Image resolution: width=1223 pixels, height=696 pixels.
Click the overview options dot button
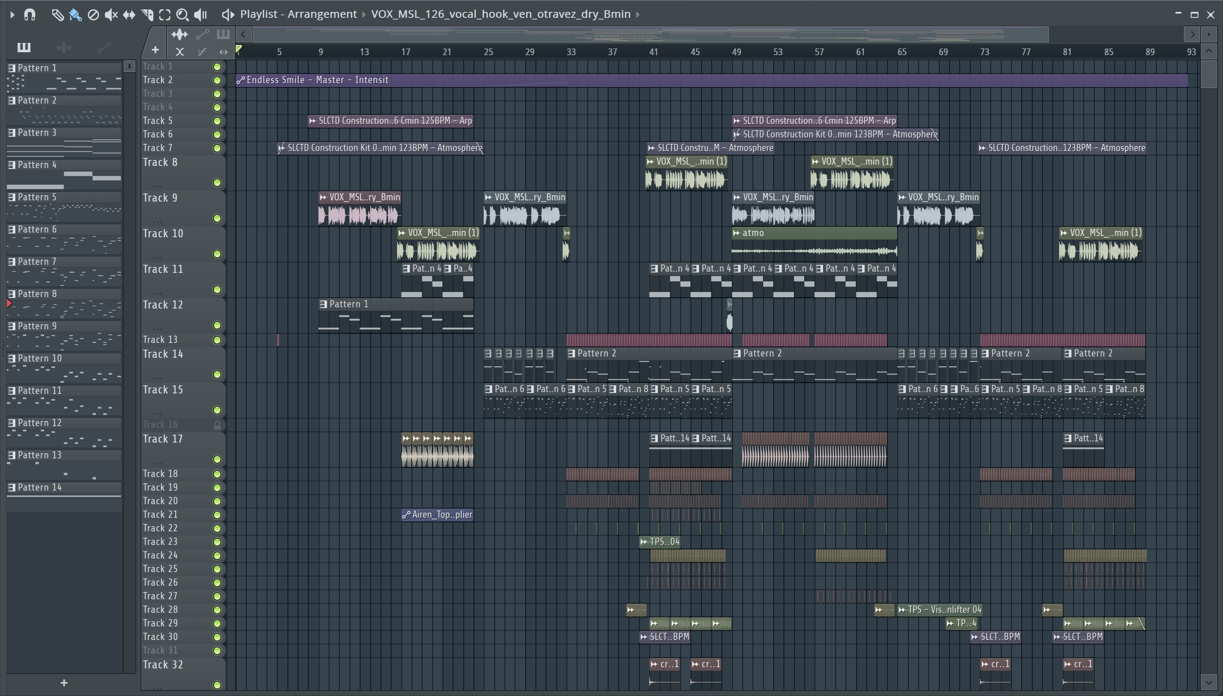pyautogui.click(x=1209, y=34)
